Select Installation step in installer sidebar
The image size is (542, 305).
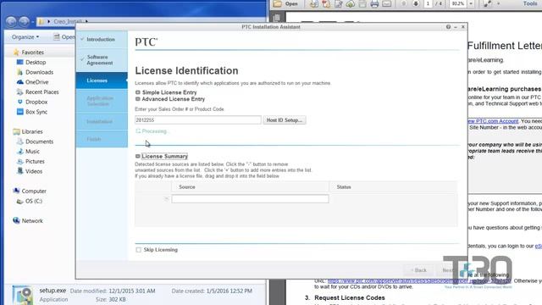(x=102, y=122)
